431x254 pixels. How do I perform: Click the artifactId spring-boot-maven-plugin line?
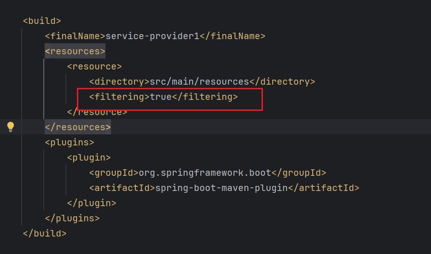(224, 188)
